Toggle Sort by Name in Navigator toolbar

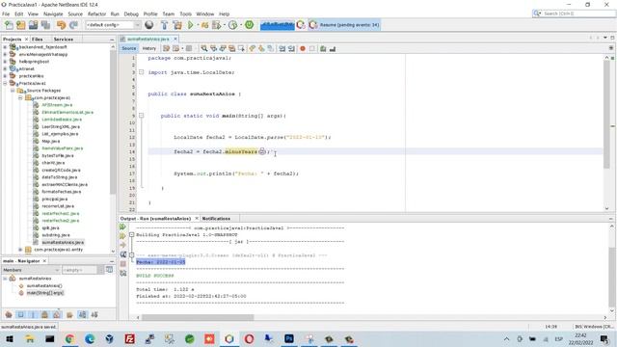coord(82,315)
